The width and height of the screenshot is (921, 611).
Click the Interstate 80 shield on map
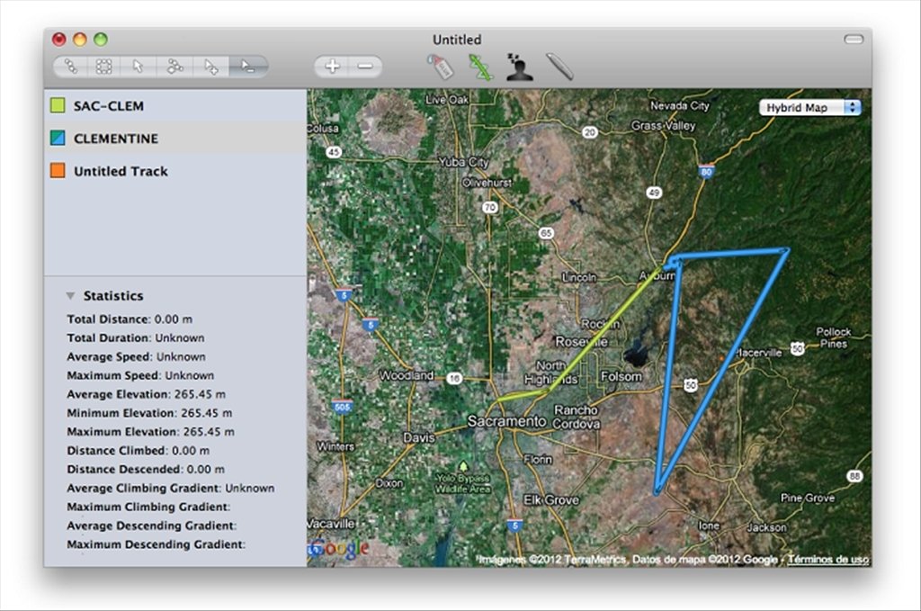point(707,172)
